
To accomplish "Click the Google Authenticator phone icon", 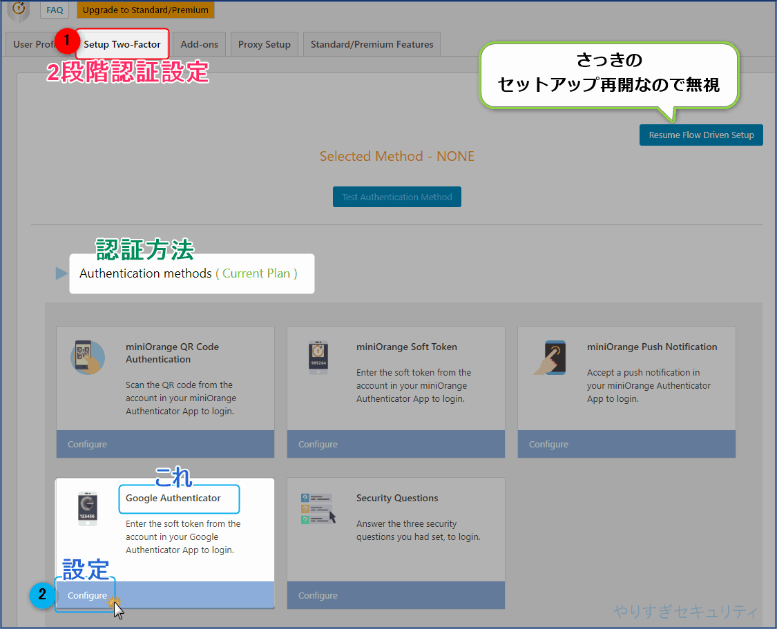I will (88, 509).
